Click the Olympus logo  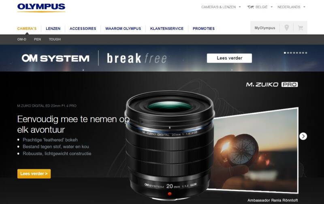(x=41, y=8)
